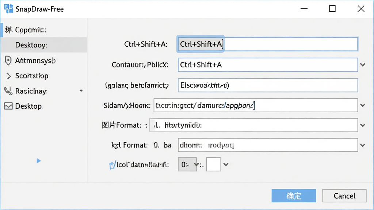This screenshot has height=210, width=374.
Task: Open the Scoltstlop sidebar section
Action: tap(44, 76)
